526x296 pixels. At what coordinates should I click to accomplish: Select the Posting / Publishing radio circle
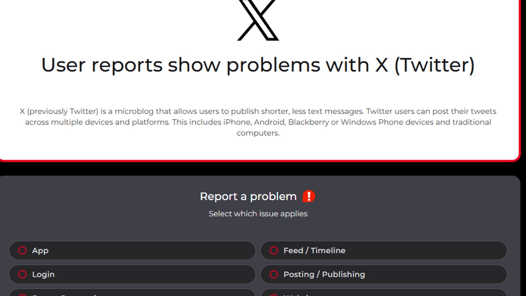[x=274, y=274]
